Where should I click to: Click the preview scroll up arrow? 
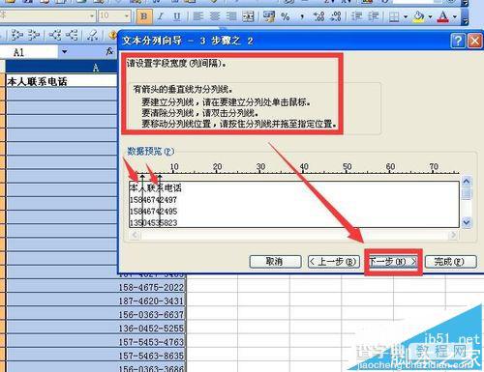pos(466,182)
